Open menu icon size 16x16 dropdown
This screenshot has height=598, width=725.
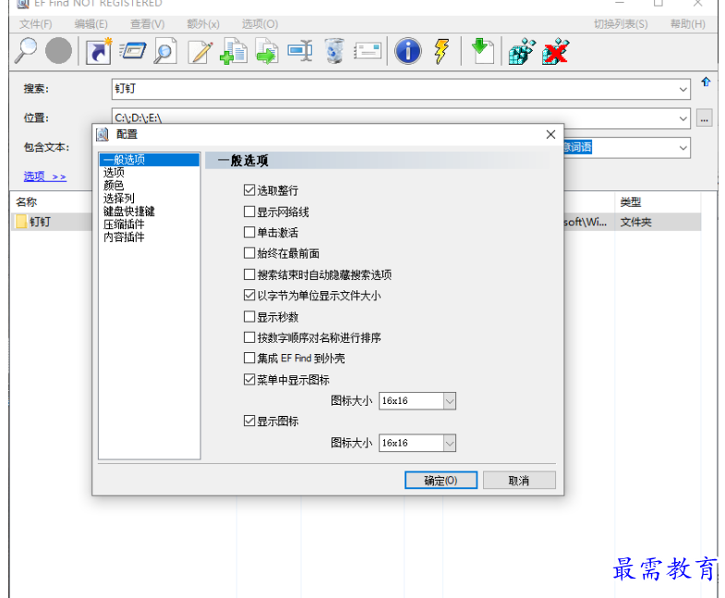[450, 401]
